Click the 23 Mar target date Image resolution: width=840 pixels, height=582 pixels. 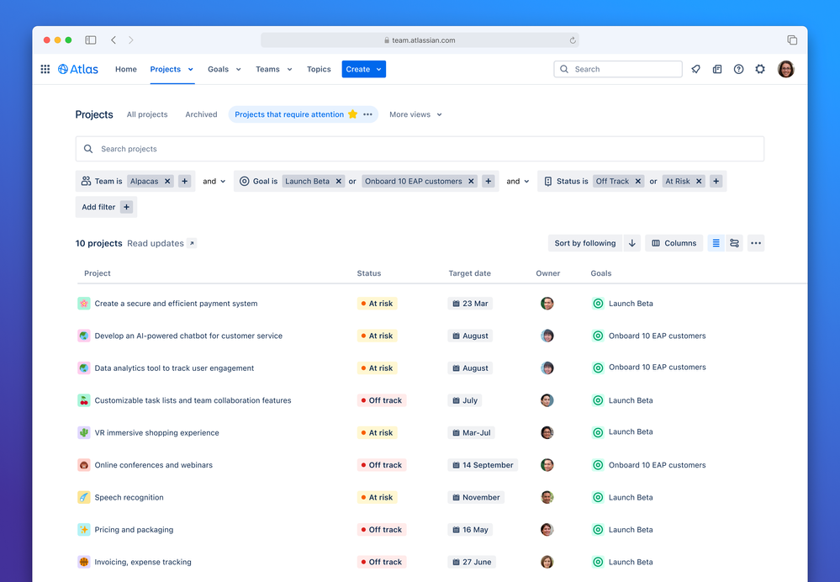click(470, 304)
